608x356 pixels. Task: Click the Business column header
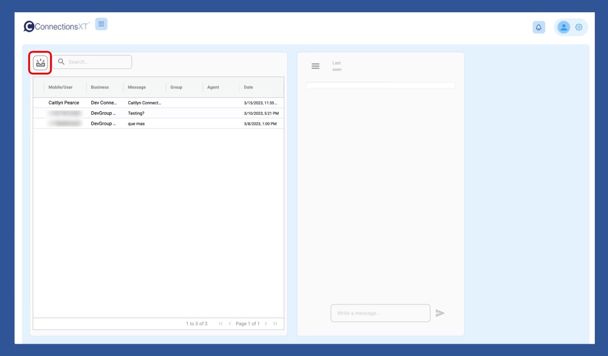coord(100,87)
